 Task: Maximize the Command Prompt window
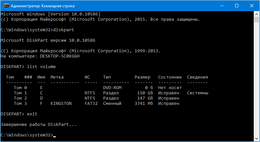coord(236,6)
